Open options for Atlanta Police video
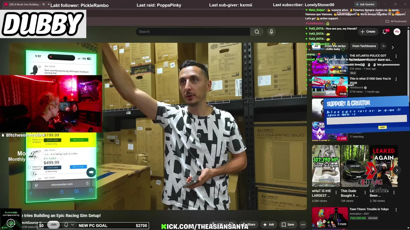The height and width of the screenshot is (230, 410). click(396, 56)
